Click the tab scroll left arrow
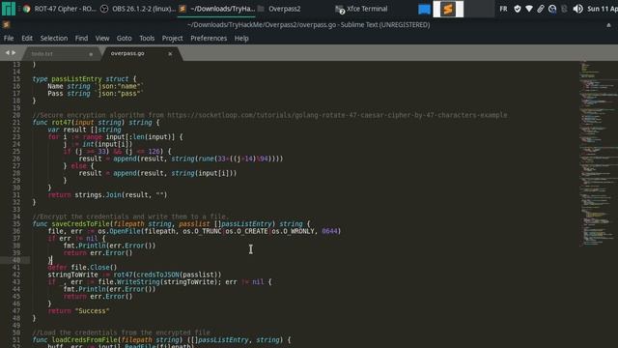 point(7,52)
